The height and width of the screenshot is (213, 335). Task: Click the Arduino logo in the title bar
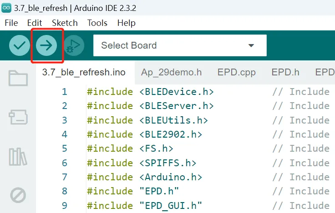(6, 8)
